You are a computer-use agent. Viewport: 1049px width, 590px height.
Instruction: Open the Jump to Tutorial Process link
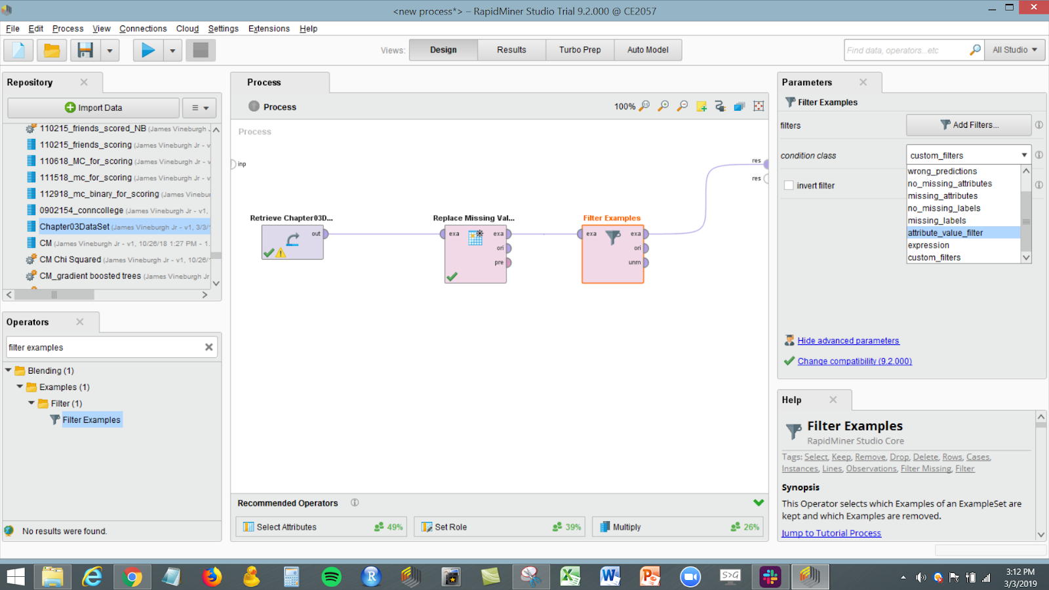coord(831,533)
